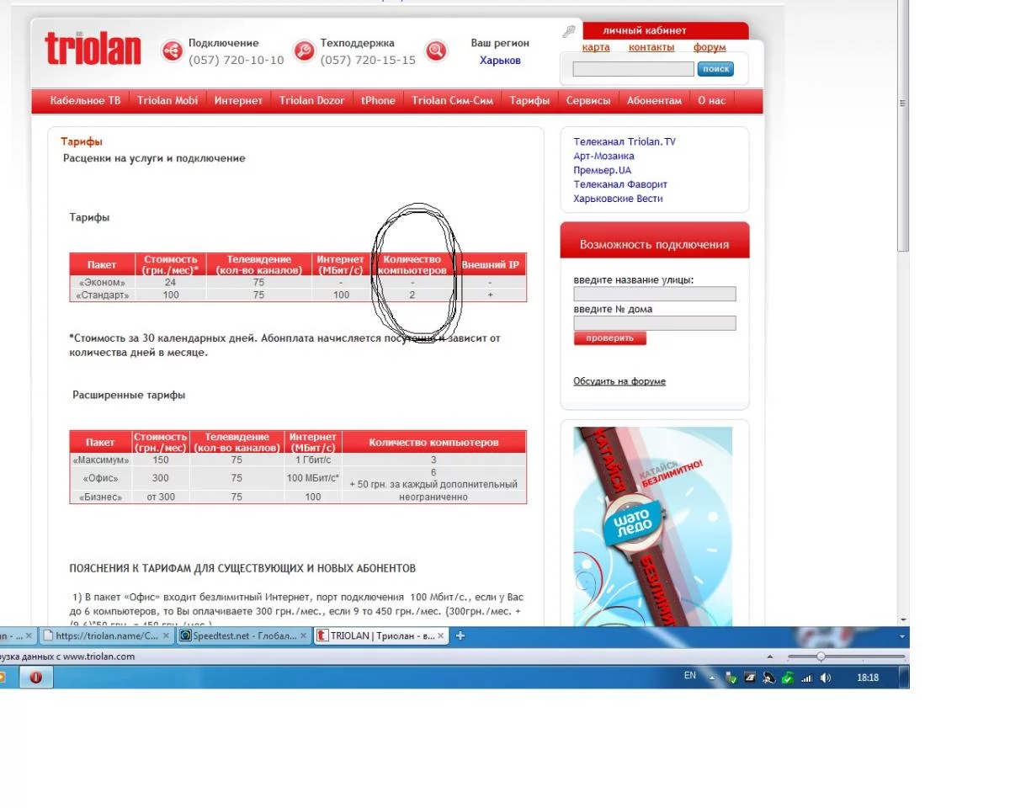Open the tPhone menu item
The width and height of the screenshot is (1010, 808).
[378, 100]
